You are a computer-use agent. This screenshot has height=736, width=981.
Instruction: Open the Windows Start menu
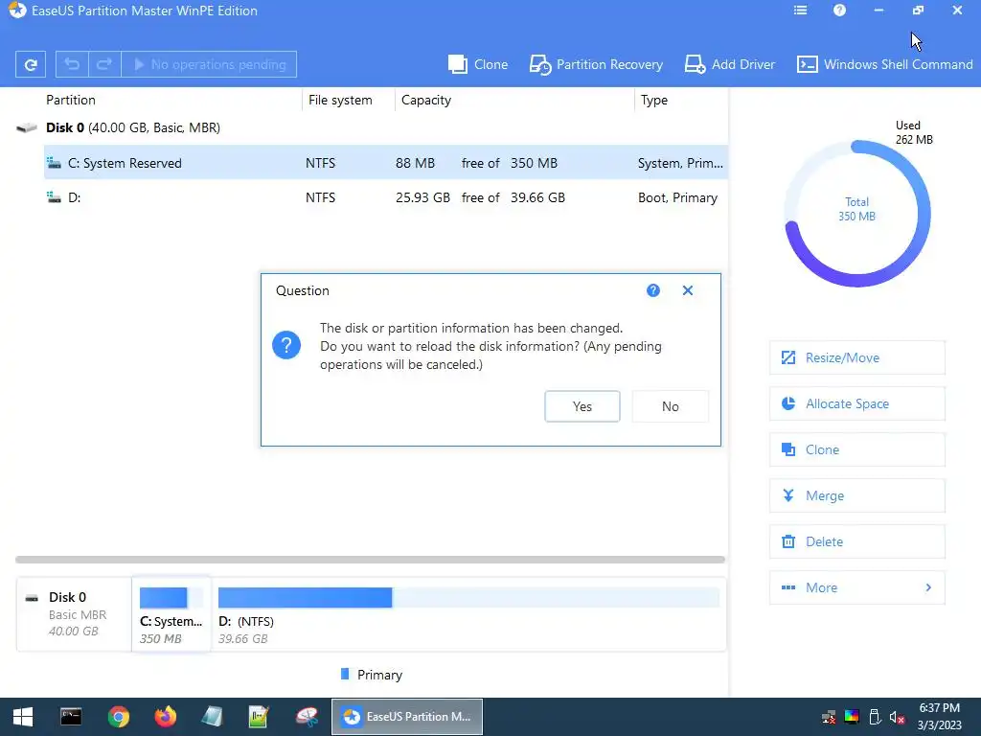click(x=23, y=717)
